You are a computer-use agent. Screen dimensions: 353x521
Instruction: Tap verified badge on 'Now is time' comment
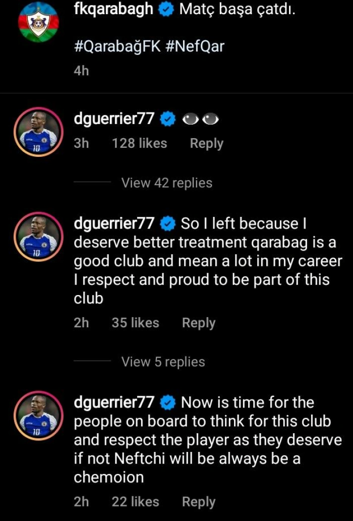pyautogui.click(x=167, y=402)
